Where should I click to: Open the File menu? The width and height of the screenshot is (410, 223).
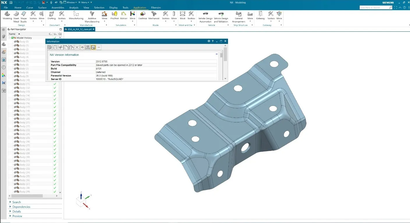point(6,8)
